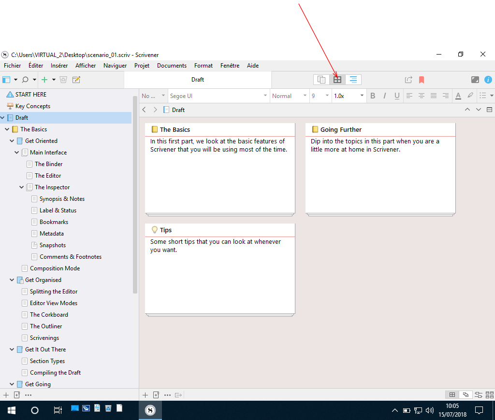
Task: Open the 1.0x line spacing dropdown
Action: pyautogui.click(x=349, y=96)
